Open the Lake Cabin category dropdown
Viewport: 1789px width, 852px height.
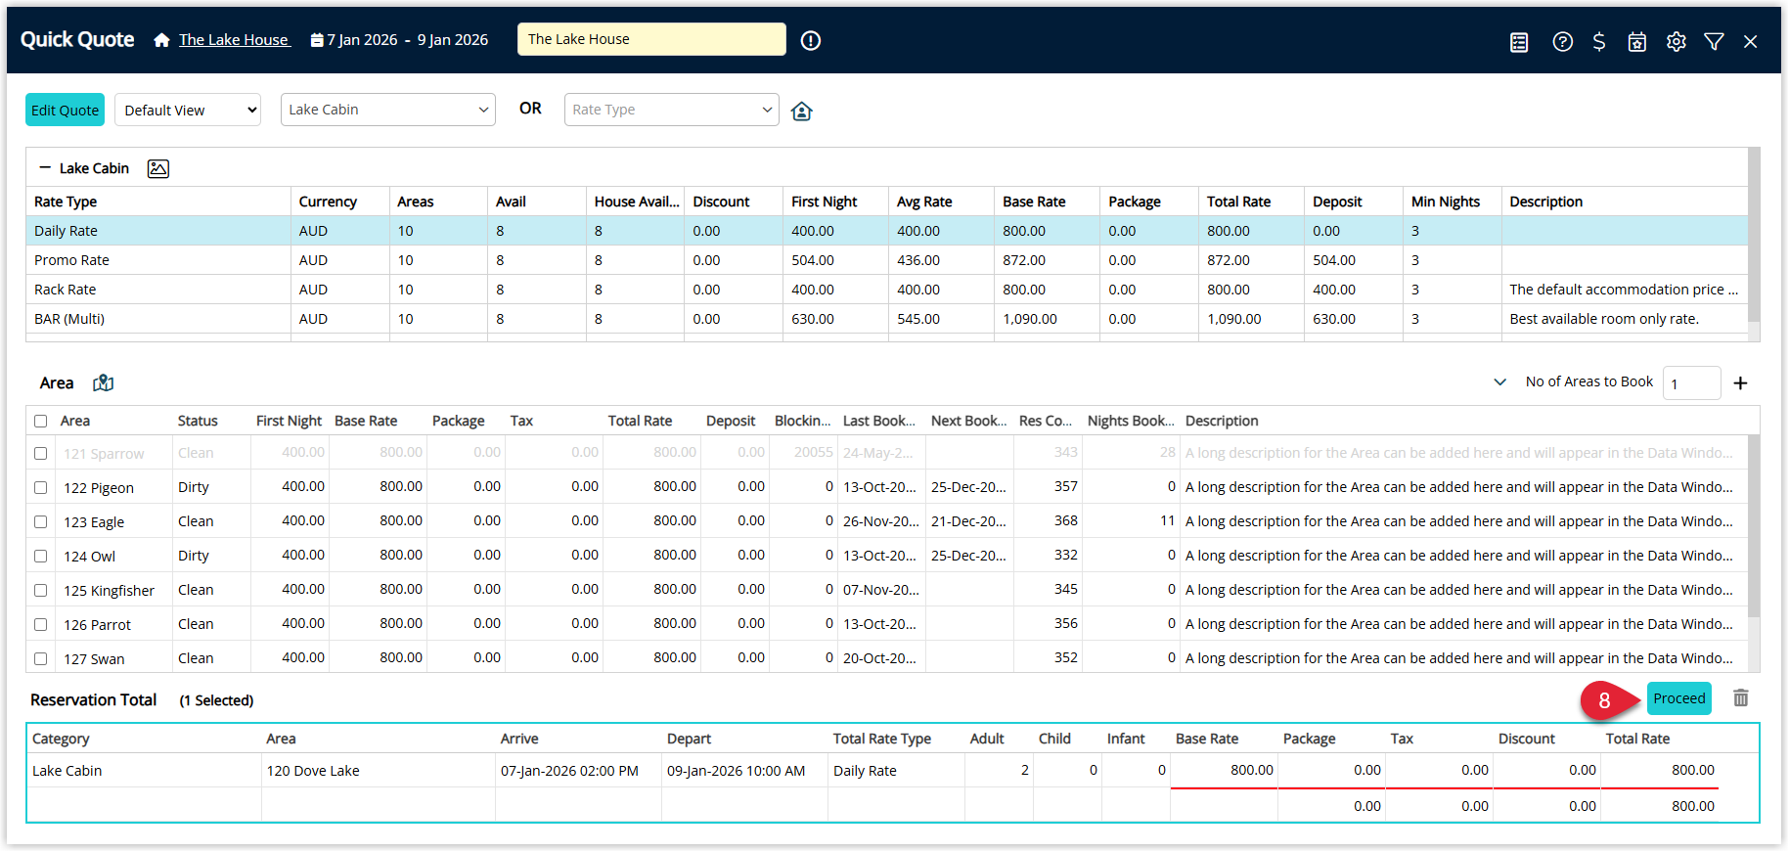coord(388,110)
